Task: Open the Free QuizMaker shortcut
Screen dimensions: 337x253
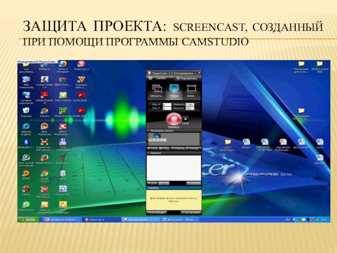Action: point(63,207)
